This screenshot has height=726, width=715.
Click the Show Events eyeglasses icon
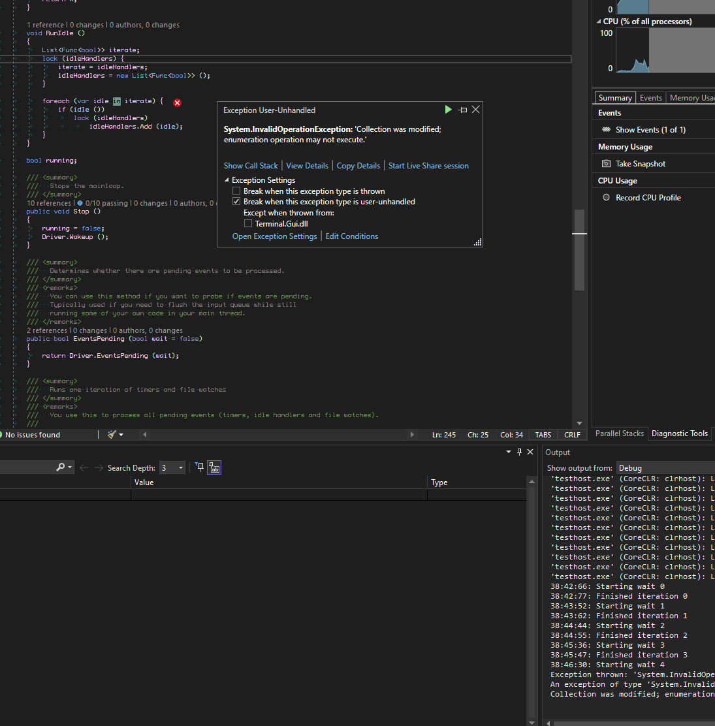[x=606, y=129]
